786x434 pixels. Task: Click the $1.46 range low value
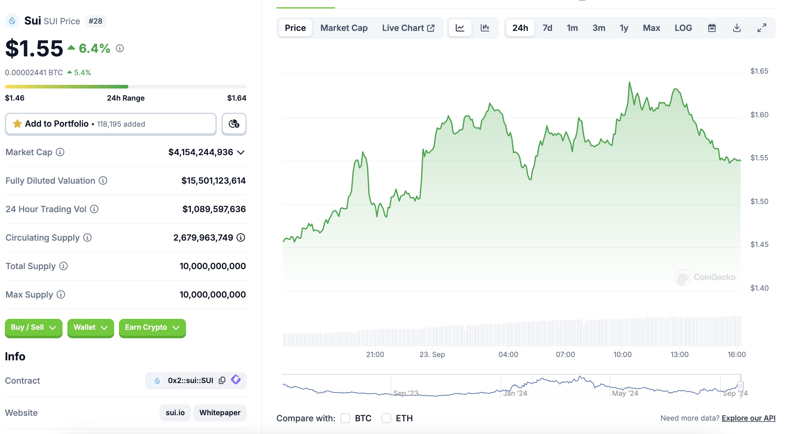[15, 98]
